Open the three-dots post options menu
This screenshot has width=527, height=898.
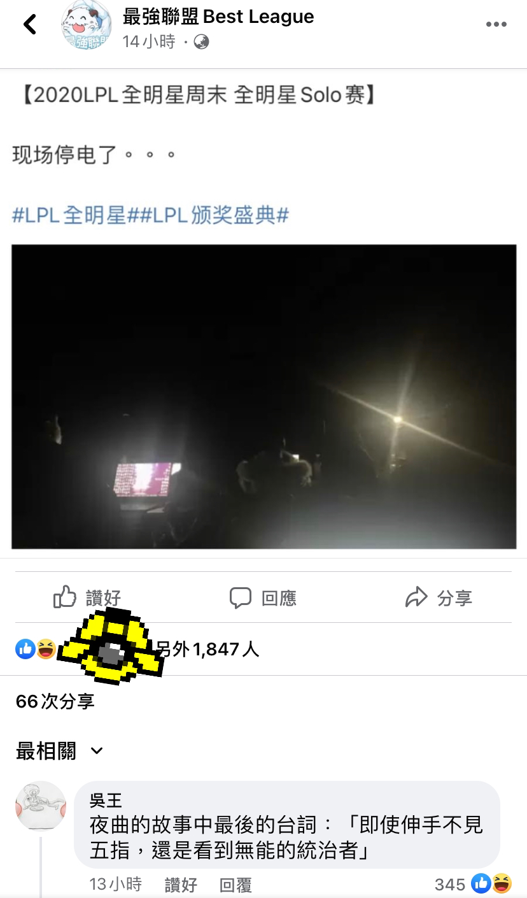pyautogui.click(x=496, y=24)
